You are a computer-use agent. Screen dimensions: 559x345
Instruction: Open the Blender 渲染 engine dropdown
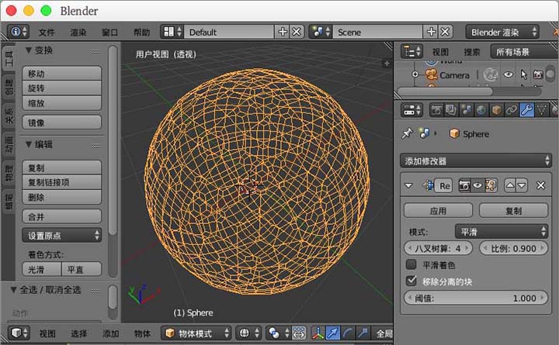coord(502,32)
